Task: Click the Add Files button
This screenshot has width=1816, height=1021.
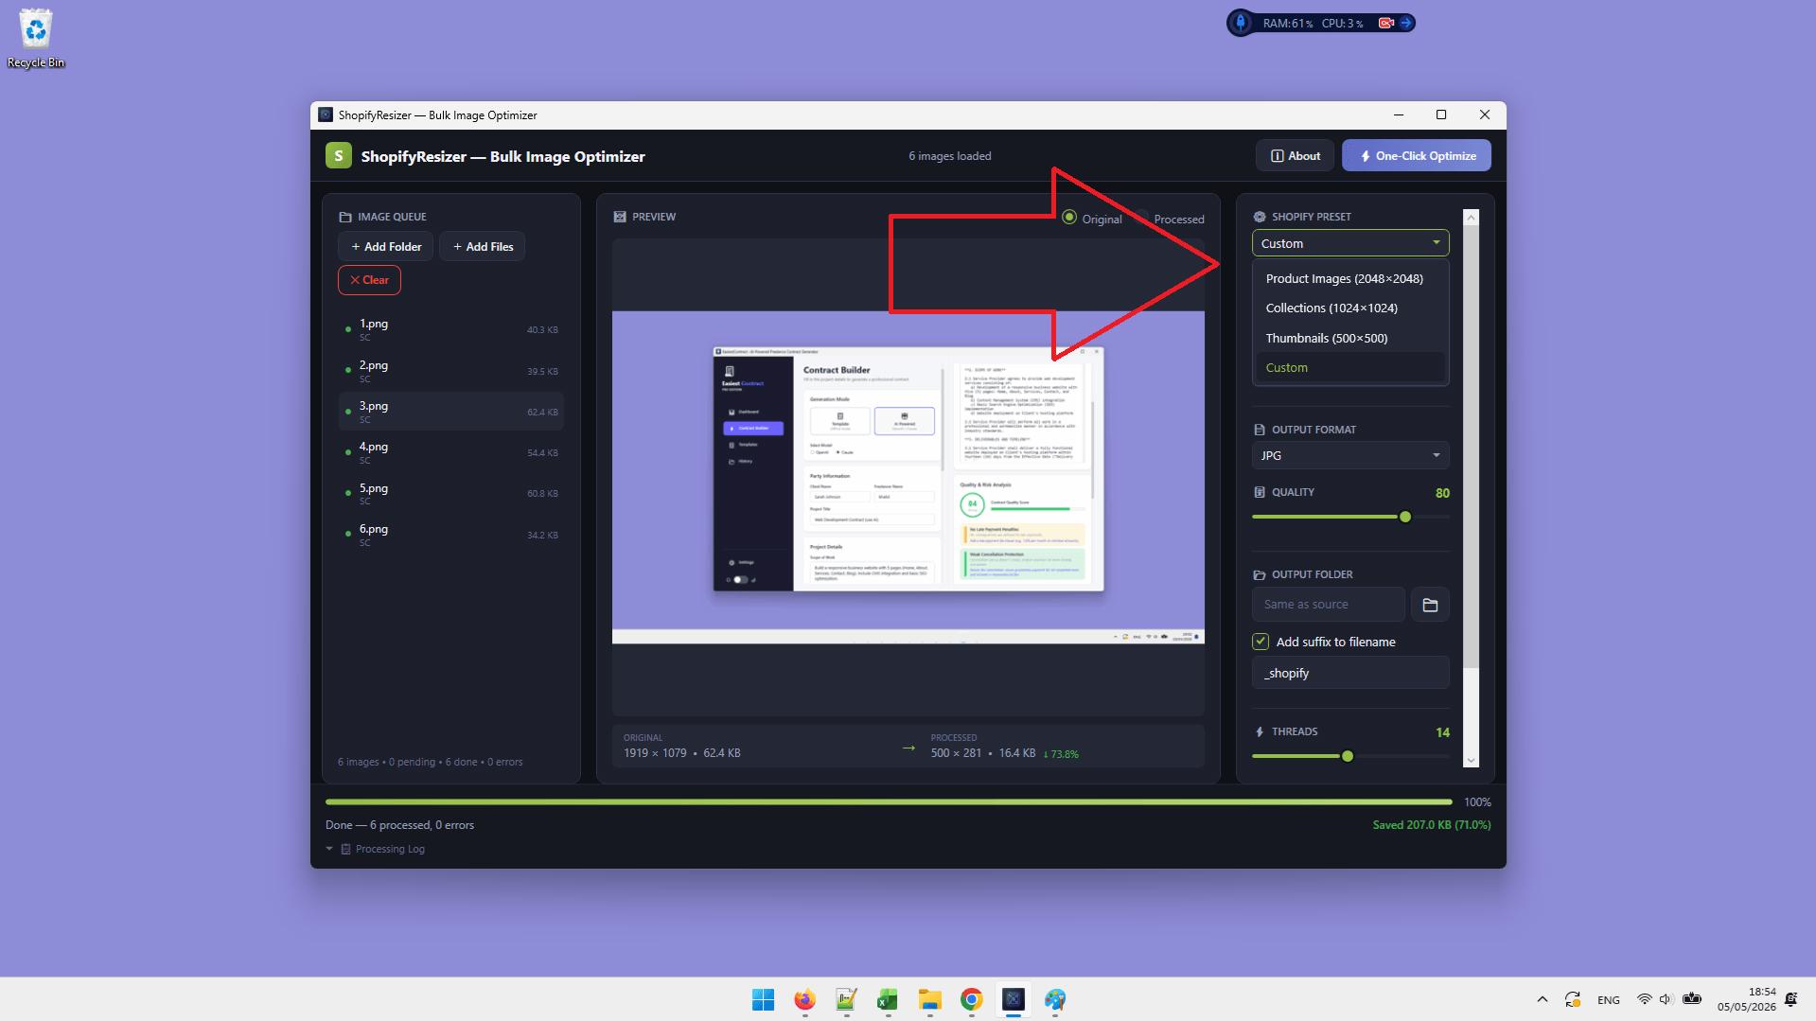Action: coord(482,246)
